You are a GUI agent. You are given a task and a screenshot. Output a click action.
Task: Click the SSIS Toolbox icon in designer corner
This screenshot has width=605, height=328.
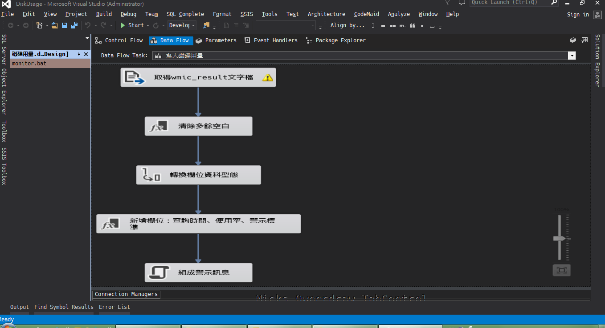[x=573, y=40]
